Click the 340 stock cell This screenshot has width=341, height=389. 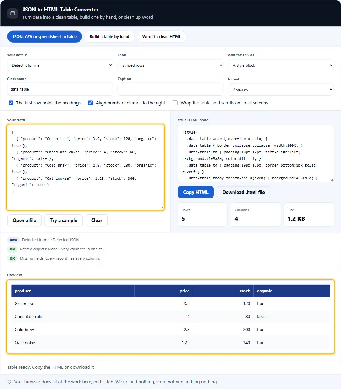coord(223,342)
